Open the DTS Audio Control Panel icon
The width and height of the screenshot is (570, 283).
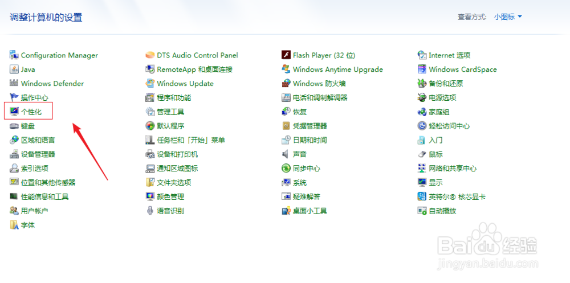[150, 55]
